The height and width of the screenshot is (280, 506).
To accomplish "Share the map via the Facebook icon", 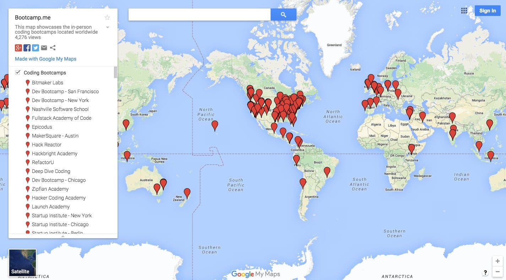I will pyautogui.click(x=27, y=47).
